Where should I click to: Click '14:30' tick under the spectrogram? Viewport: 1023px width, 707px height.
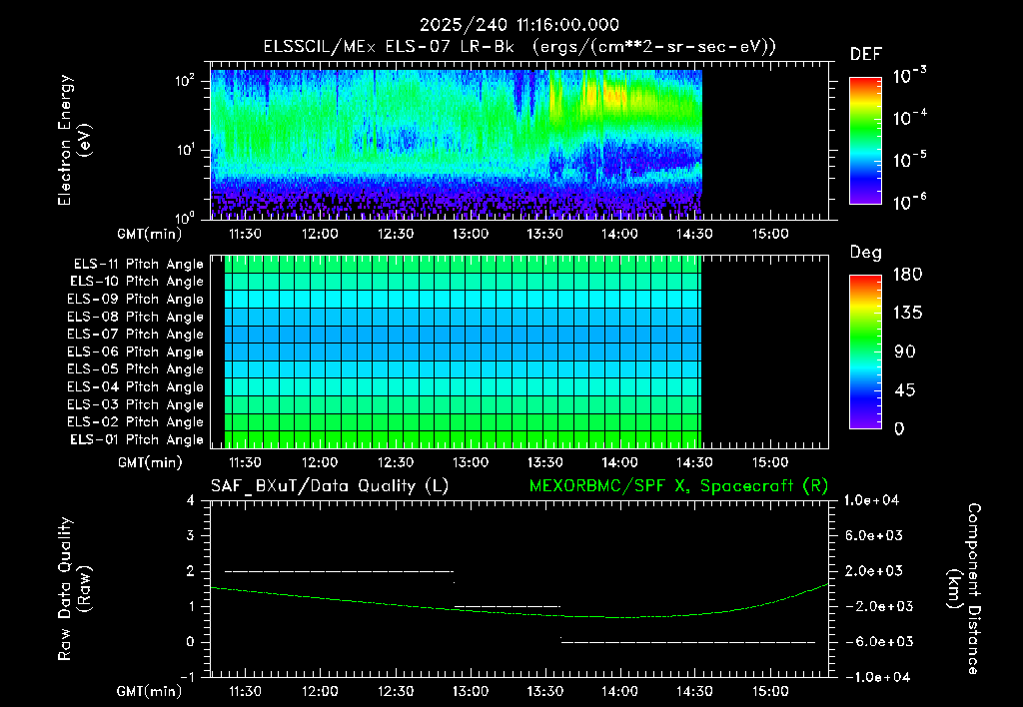point(695,234)
